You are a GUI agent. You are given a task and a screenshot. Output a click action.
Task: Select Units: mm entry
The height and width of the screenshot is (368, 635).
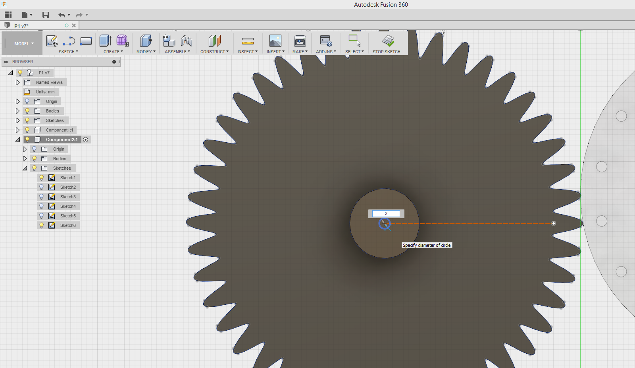click(45, 92)
